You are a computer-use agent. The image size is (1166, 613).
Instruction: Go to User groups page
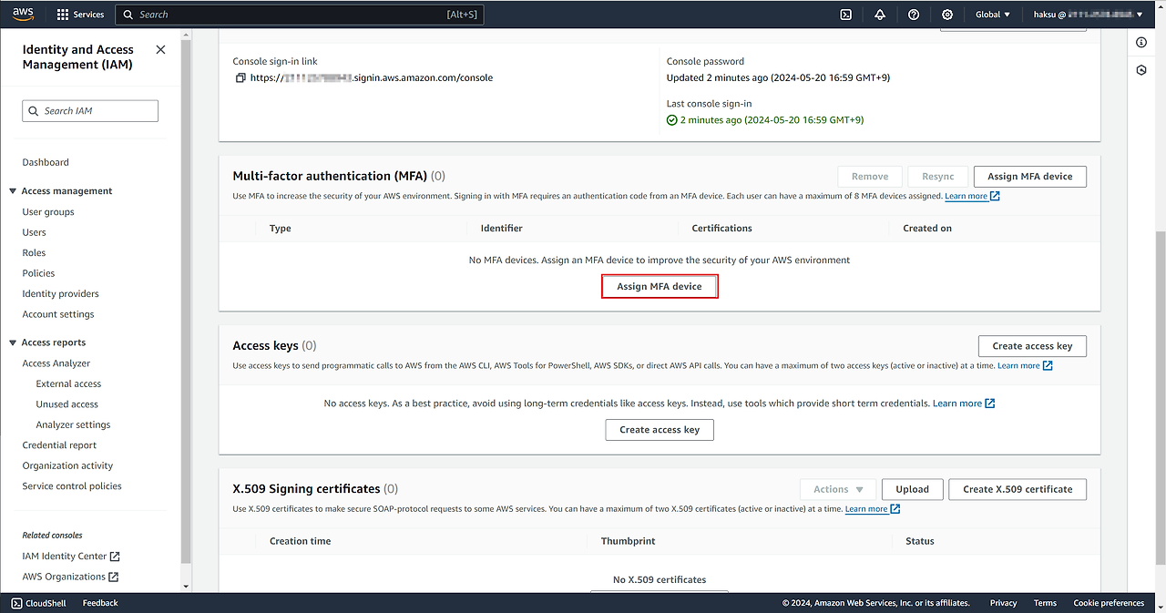pyautogui.click(x=48, y=212)
